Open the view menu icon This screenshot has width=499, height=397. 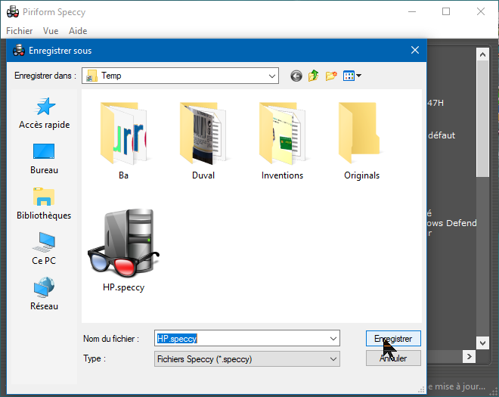tap(352, 76)
